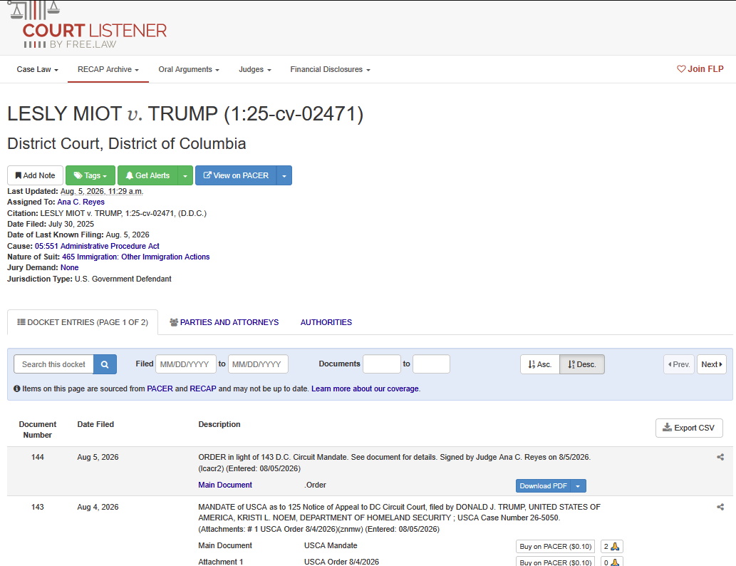Image resolution: width=736 pixels, height=566 pixels.
Task: Open the RECAP Archive menu
Action: (x=108, y=70)
